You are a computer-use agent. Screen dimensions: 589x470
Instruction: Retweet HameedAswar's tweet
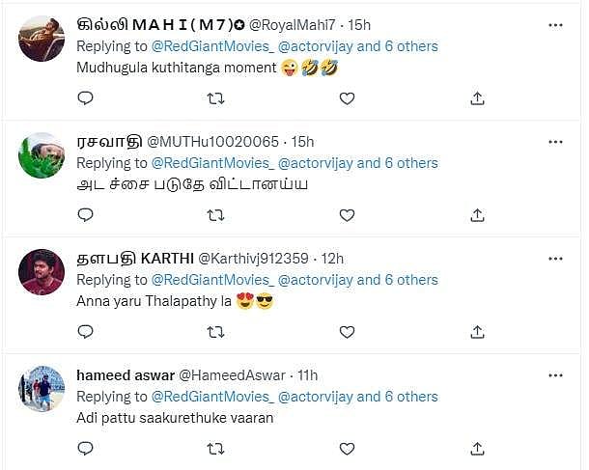pyautogui.click(x=216, y=448)
